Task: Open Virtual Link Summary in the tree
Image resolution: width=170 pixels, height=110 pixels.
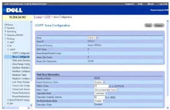Action: pos(21,89)
